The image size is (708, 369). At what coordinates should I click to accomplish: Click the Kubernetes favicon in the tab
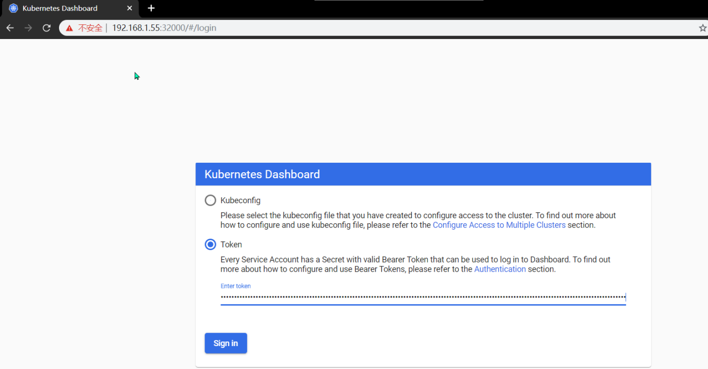click(x=13, y=8)
